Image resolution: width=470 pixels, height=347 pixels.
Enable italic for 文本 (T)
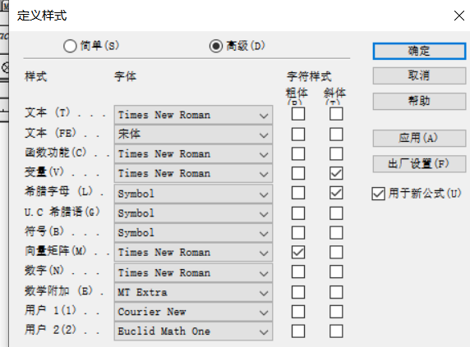336,114
